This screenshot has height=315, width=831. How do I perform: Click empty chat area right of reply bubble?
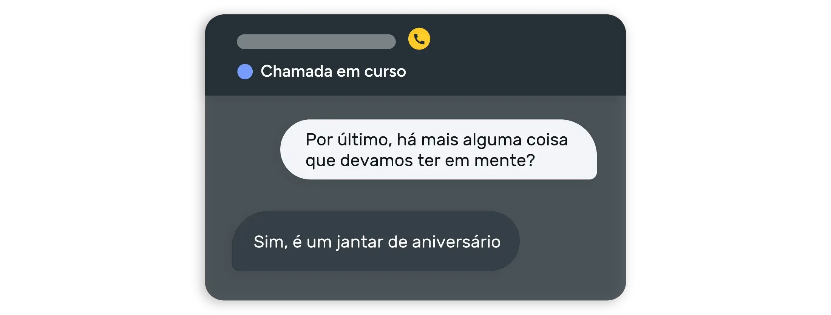pyautogui.click(x=570, y=241)
